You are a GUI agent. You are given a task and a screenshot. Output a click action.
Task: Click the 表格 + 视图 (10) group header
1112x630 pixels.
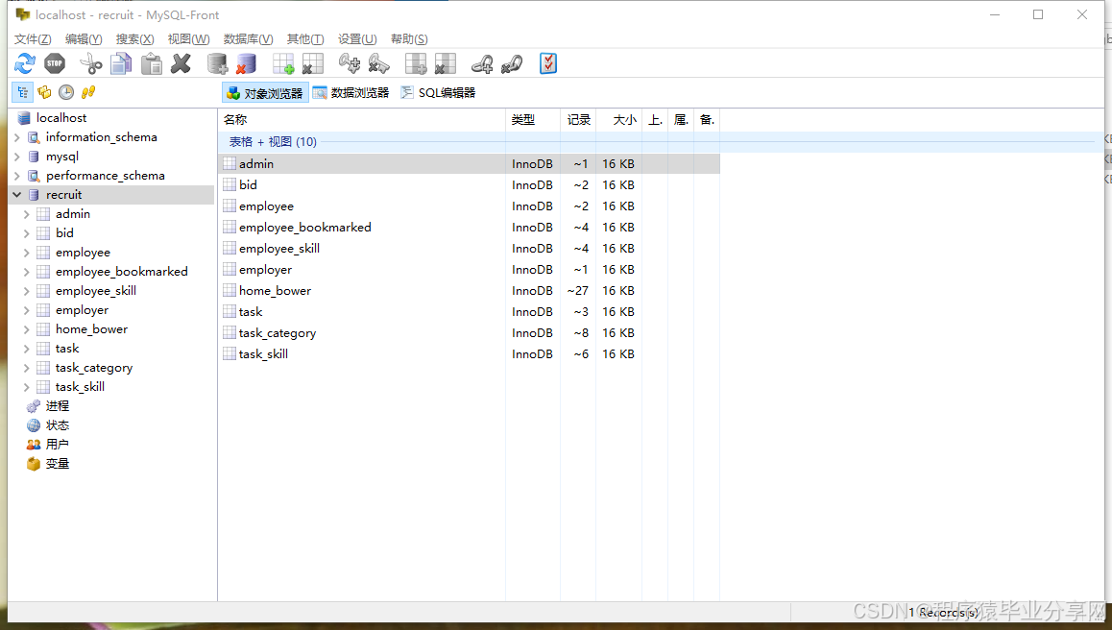pyautogui.click(x=273, y=142)
